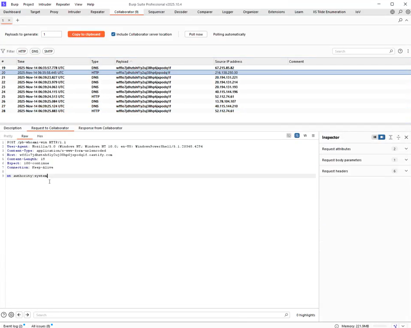Toggle the DNS filter chip
The width and height of the screenshot is (411, 328).
click(35, 51)
